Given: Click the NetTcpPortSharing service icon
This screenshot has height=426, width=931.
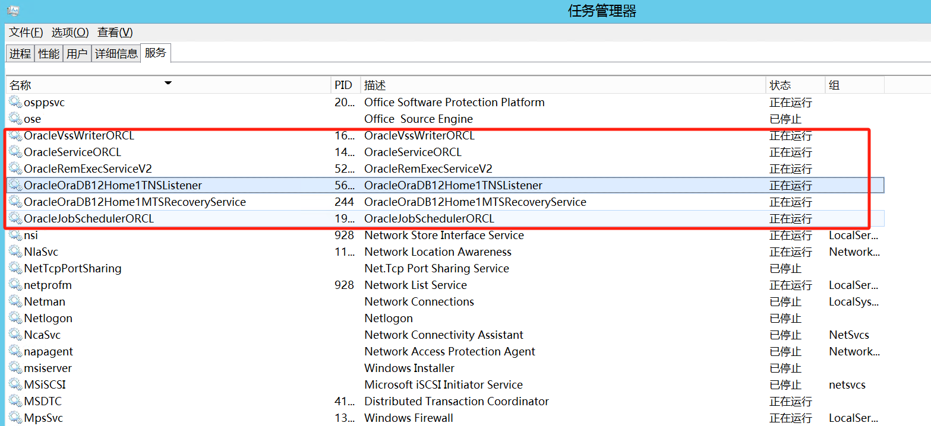Looking at the screenshot, I should [15, 268].
